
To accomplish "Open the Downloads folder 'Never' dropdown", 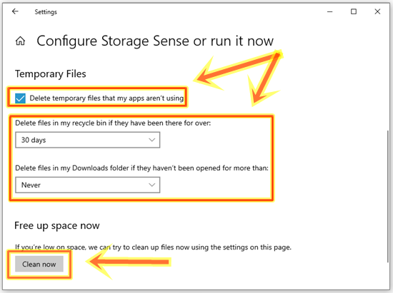I will pos(87,185).
